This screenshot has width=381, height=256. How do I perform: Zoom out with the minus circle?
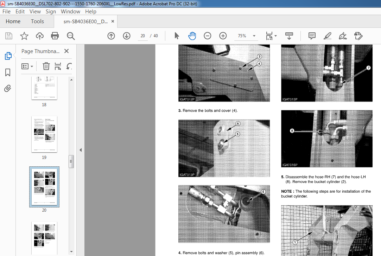207,36
